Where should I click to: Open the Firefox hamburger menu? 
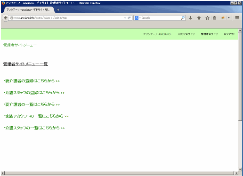[237, 18]
